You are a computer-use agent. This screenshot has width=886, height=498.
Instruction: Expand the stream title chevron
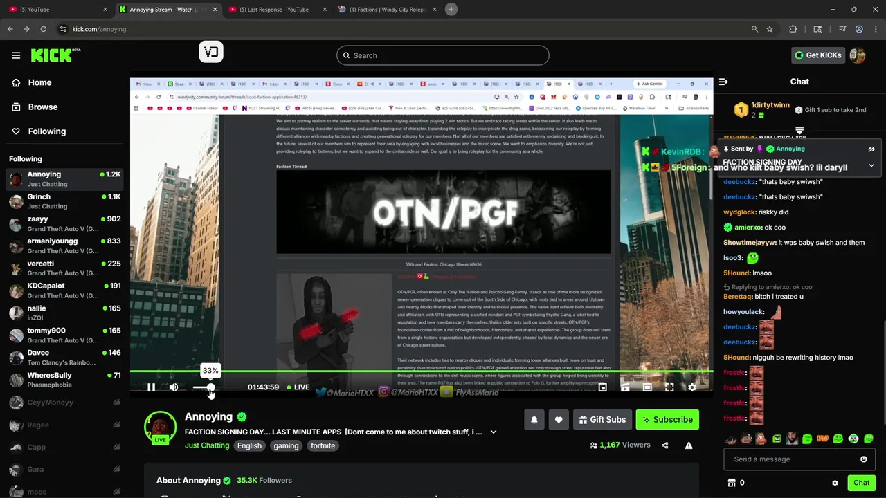click(x=494, y=432)
